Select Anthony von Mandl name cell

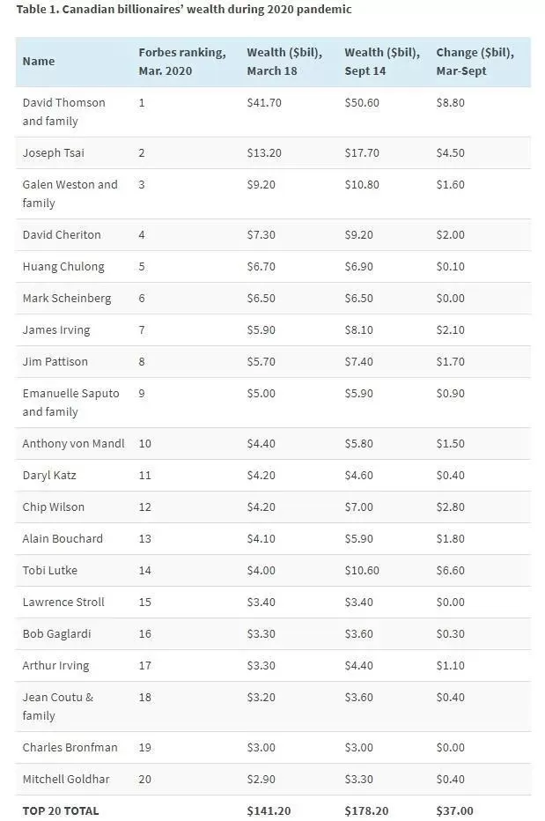pyautogui.click(x=73, y=443)
